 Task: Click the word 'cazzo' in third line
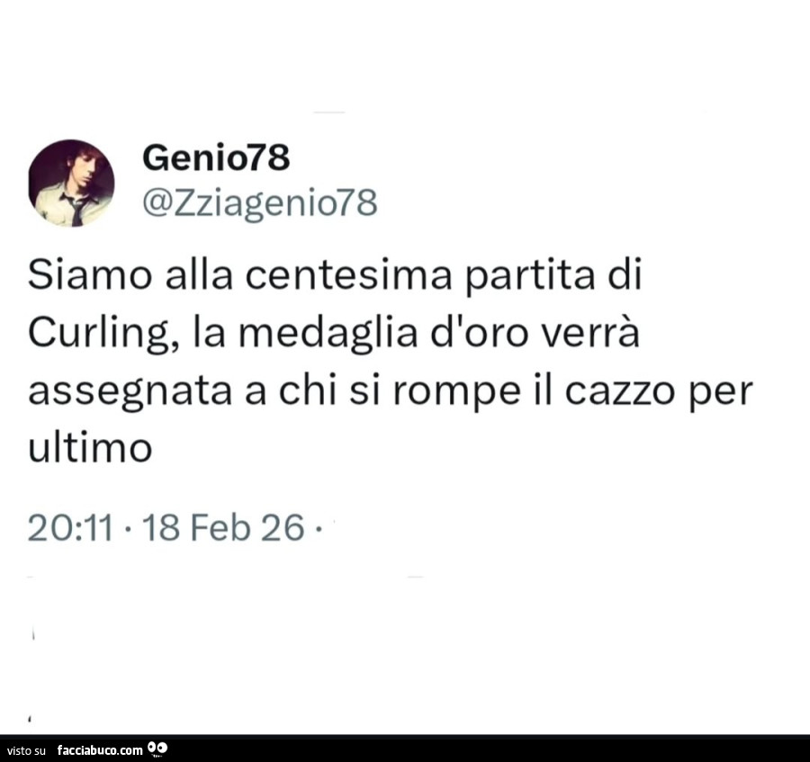(x=620, y=392)
